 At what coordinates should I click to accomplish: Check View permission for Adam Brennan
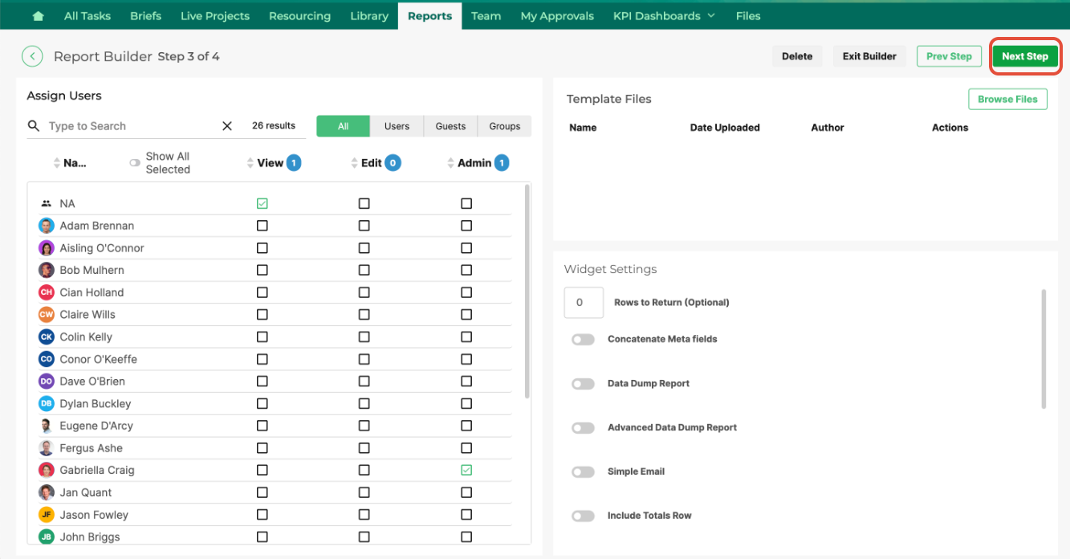[x=262, y=226]
